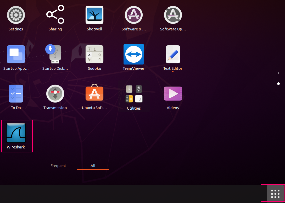
Task: Go to first app page indicator
Action: 278,73
